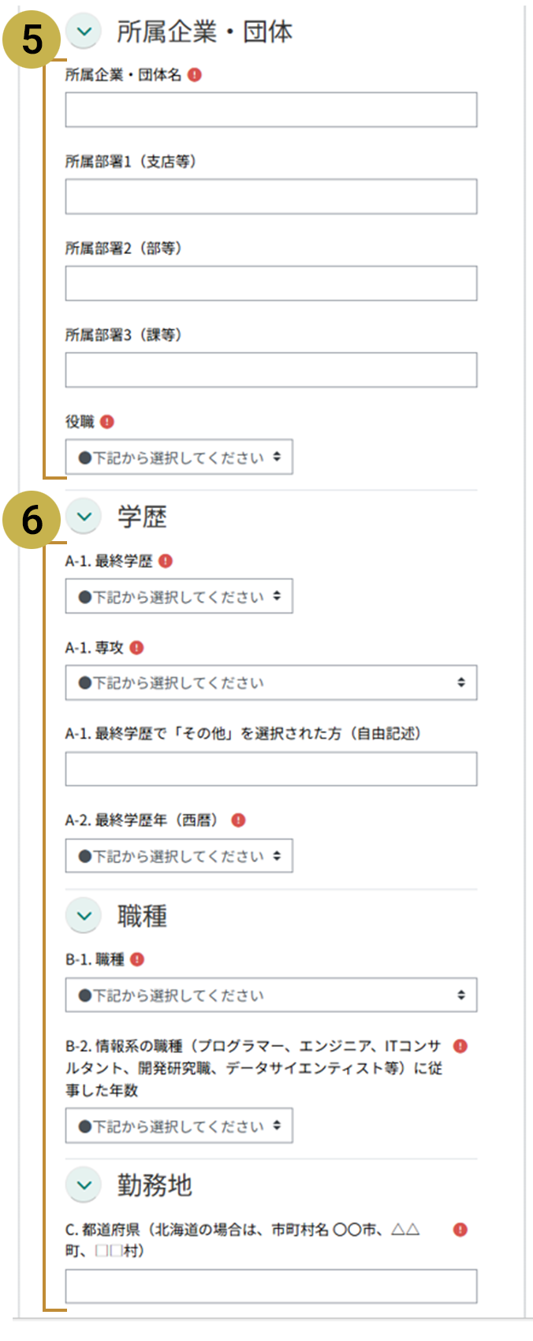Click the 所属企業・団体名 text field
533x1341 pixels.
pos(270,110)
